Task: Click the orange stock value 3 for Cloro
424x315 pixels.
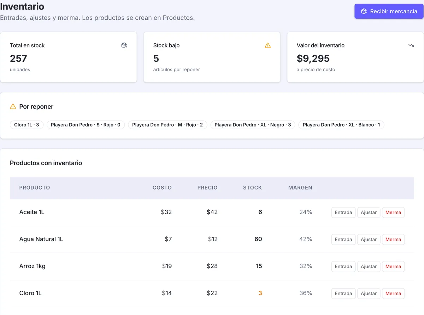Action: [x=260, y=293]
